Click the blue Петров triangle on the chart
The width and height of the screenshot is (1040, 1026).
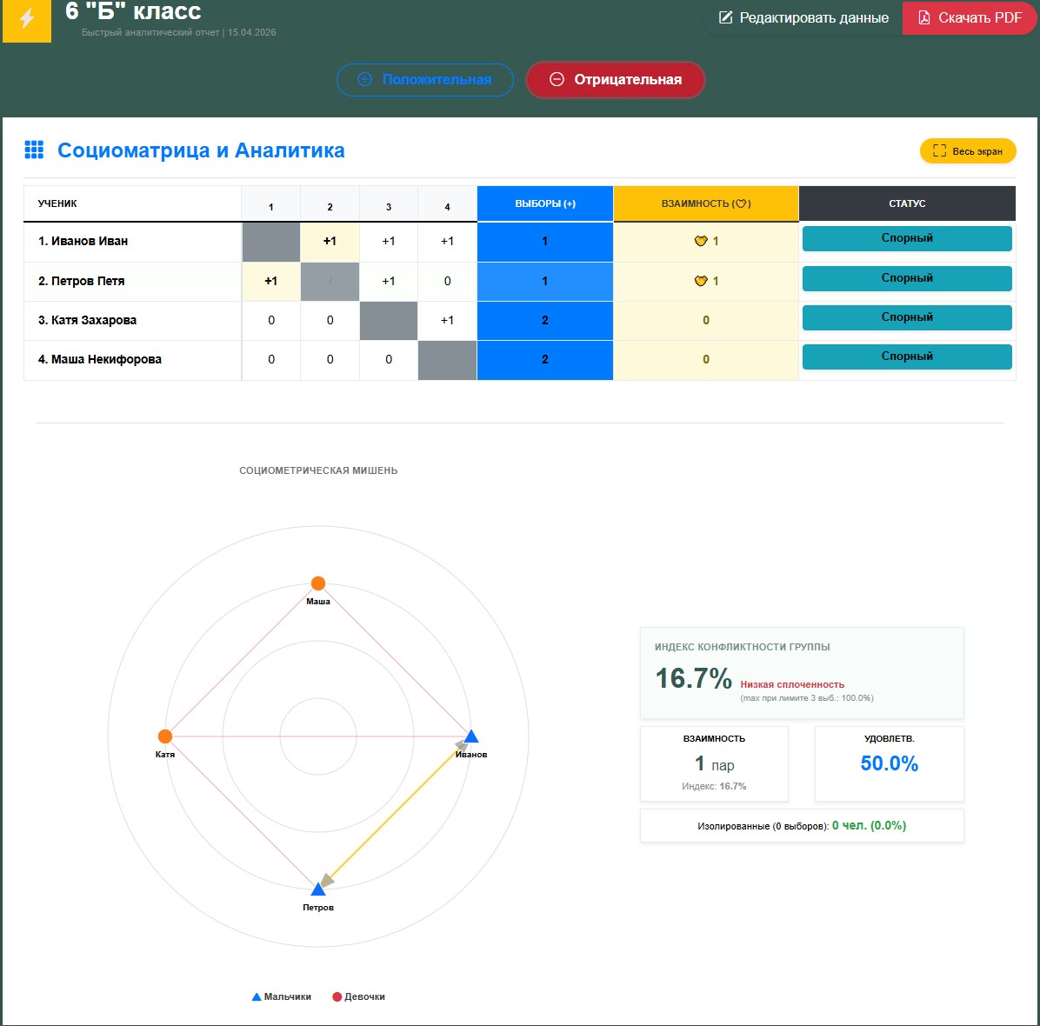(x=318, y=889)
